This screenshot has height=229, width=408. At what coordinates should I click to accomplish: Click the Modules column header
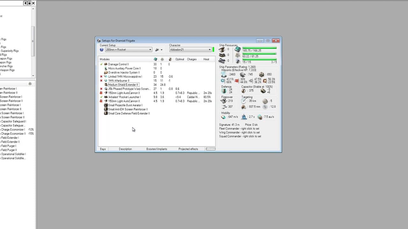point(105,59)
